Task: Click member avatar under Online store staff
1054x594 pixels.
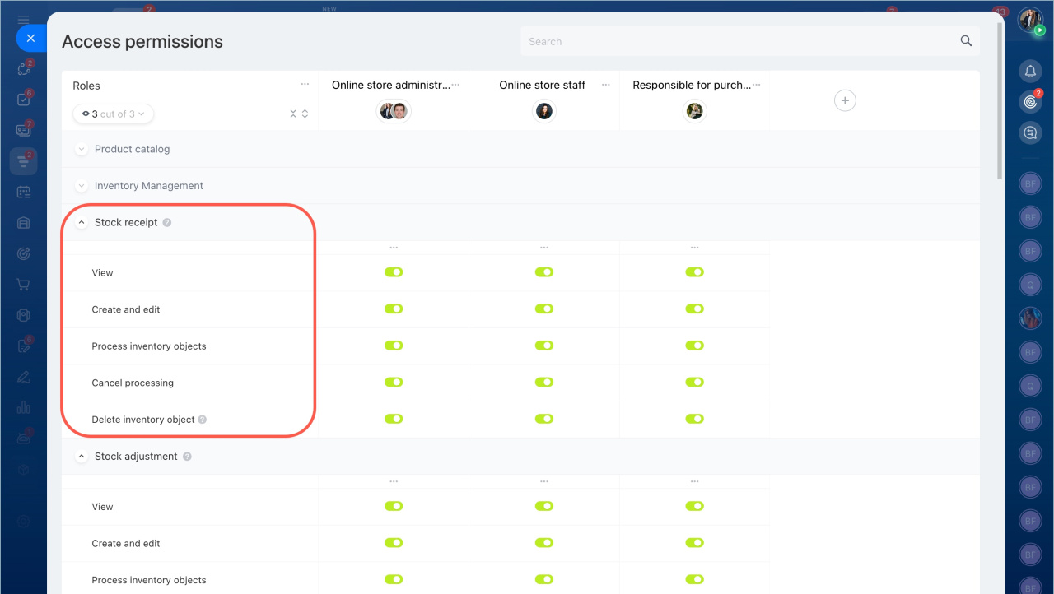Action: click(544, 111)
